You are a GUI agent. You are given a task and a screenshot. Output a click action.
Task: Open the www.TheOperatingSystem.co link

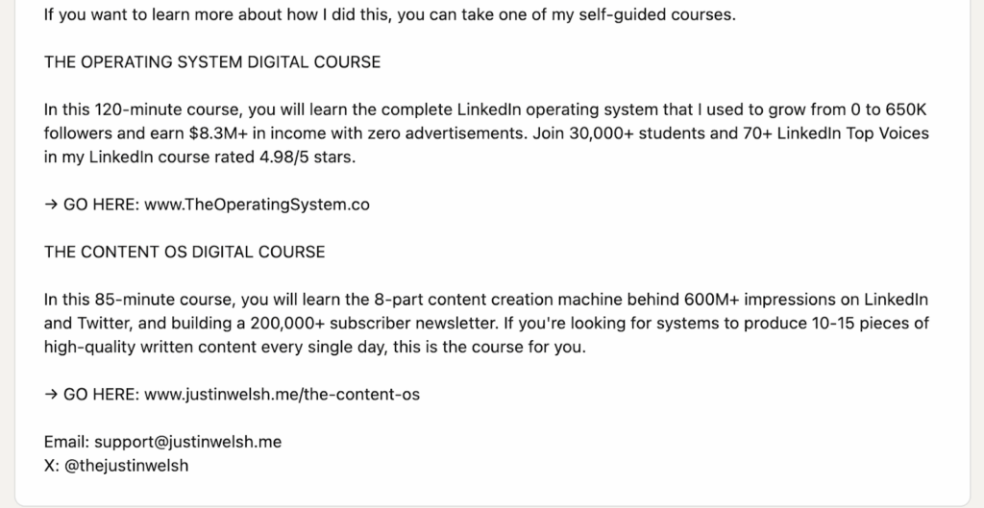click(x=257, y=205)
